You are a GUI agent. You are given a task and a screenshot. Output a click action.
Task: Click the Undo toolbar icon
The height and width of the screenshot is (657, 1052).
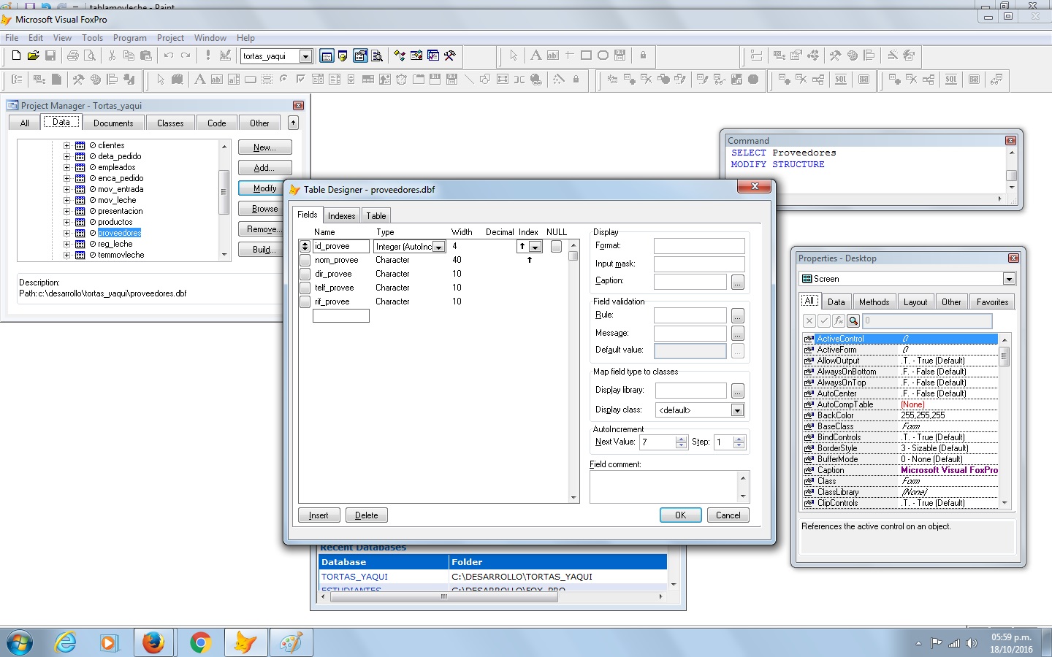coord(169,55)
